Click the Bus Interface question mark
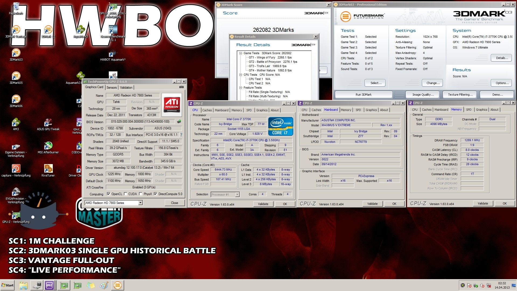This screenshot has height=291, width=517. point(181,135)
